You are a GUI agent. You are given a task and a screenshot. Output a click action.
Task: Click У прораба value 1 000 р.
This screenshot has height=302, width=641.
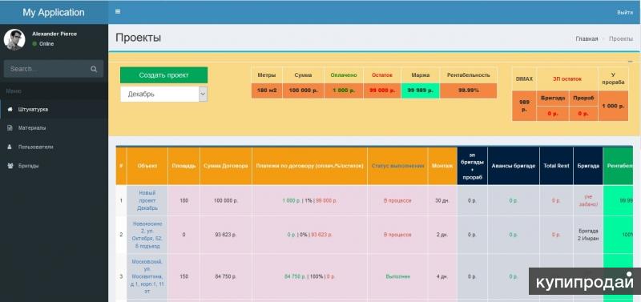(x=613, y=106)
